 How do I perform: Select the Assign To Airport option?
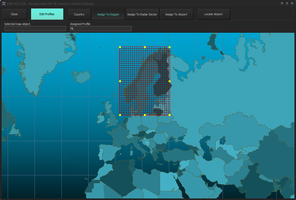(176, 14)
